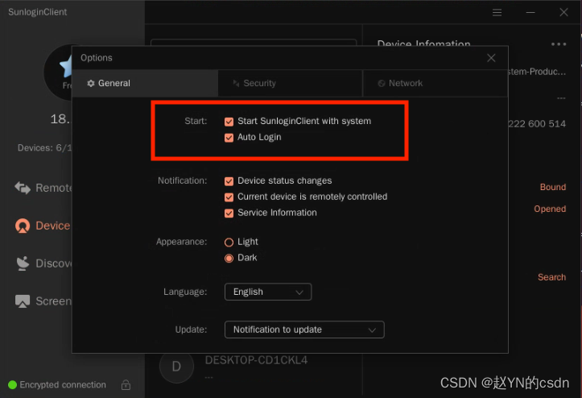Screen dimensions: 582x398
Task: Toggle Current device is remotely controlled checkbox
Action: (229, 197)
